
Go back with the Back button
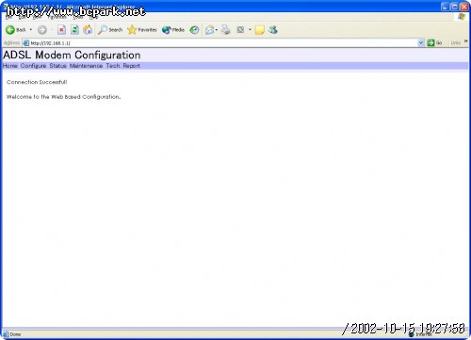click(16, 30)
